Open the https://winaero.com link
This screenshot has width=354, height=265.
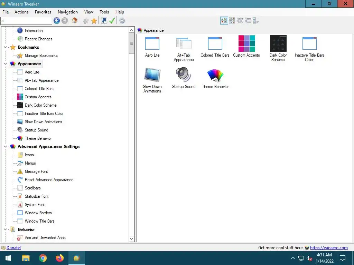[329, 248]
